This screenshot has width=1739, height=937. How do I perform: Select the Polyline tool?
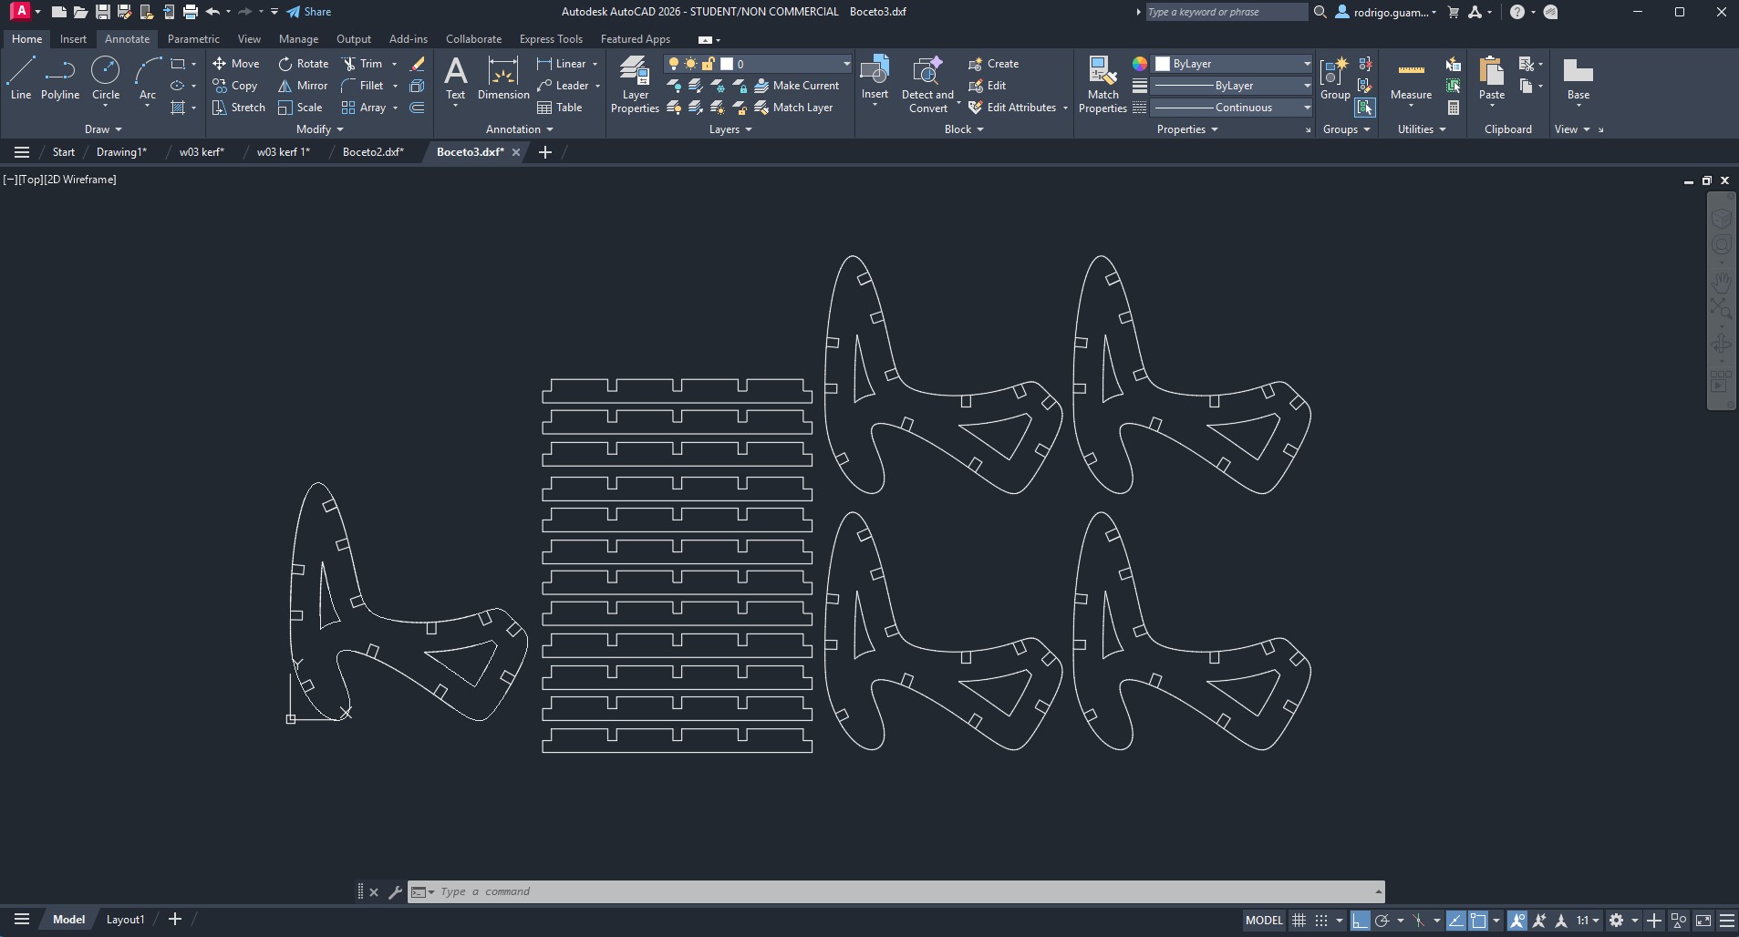[x=60, y=77]
